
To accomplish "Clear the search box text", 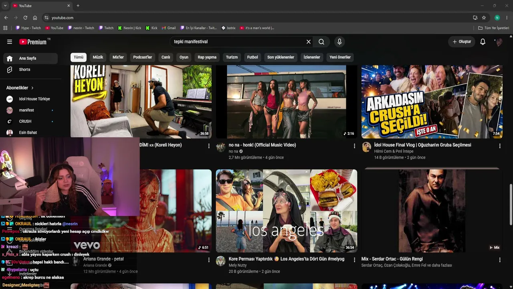I will tap(309, 42).
